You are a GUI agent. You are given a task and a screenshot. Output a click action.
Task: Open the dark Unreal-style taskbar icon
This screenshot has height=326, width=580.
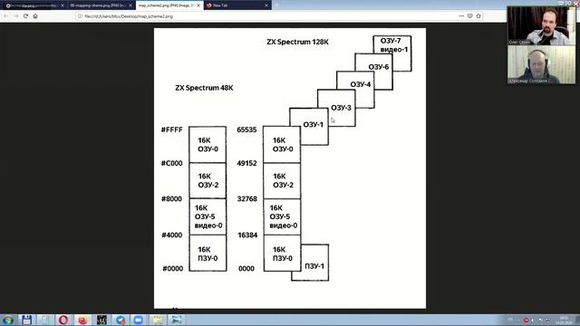[x=101, y=320]
